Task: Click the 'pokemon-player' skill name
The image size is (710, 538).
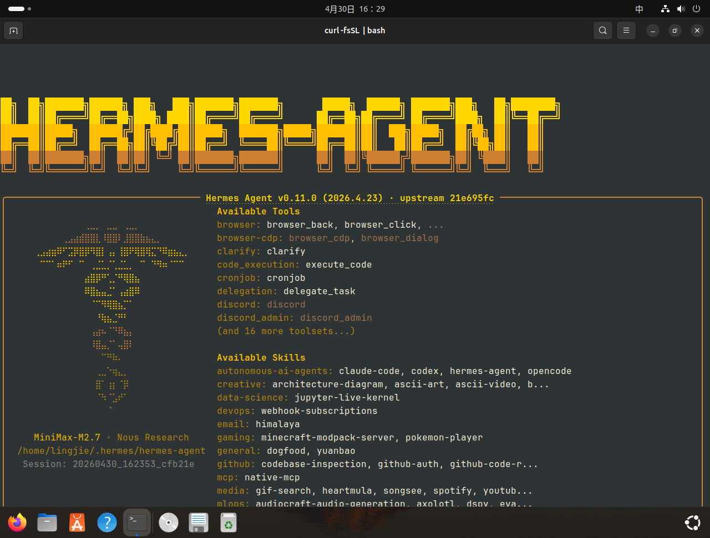Action: pyautogui.click(x=444, y=437)
